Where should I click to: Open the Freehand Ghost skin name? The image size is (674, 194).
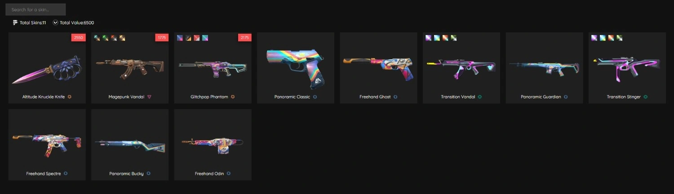click(375, 97)
